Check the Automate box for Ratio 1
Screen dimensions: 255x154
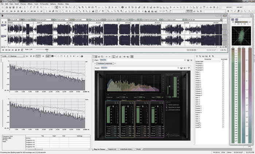coord(223,72)
